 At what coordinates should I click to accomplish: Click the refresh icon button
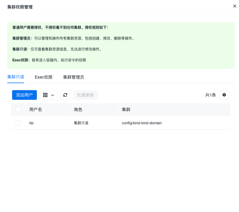click(x=65, y=95)
